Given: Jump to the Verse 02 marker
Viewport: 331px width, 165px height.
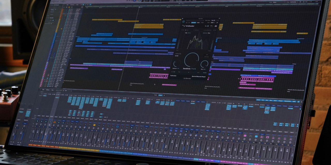Looking at the screenshot, I should click(168, 7).
